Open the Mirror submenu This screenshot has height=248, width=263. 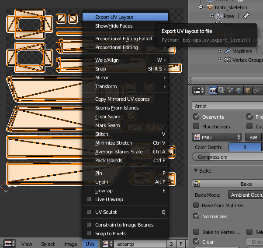coord(125,78)
